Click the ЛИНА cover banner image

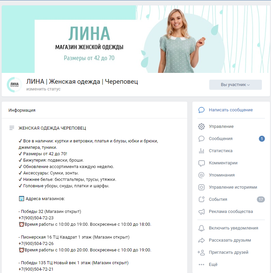[136, 39]
